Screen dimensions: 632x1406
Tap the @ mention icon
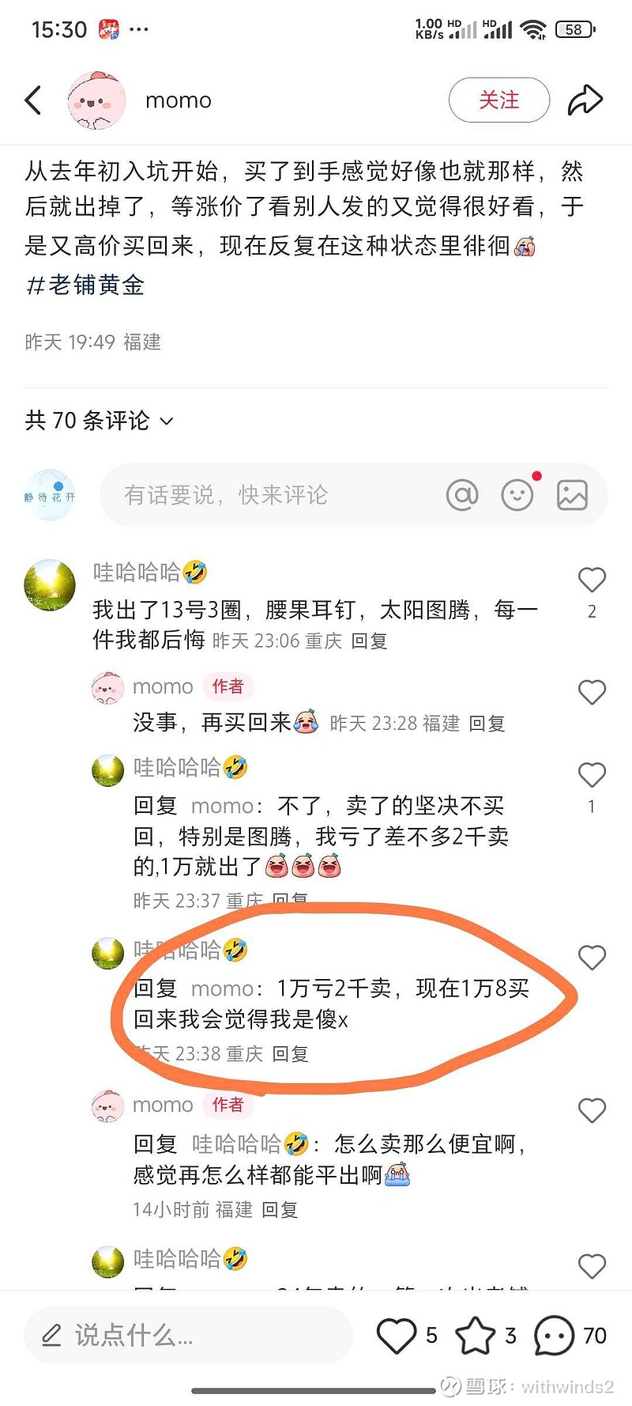(462, 495)
